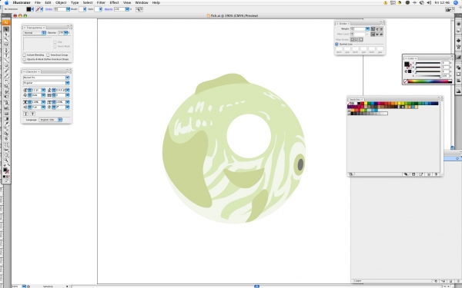Click the Color panel tab

tap(411, 58)
